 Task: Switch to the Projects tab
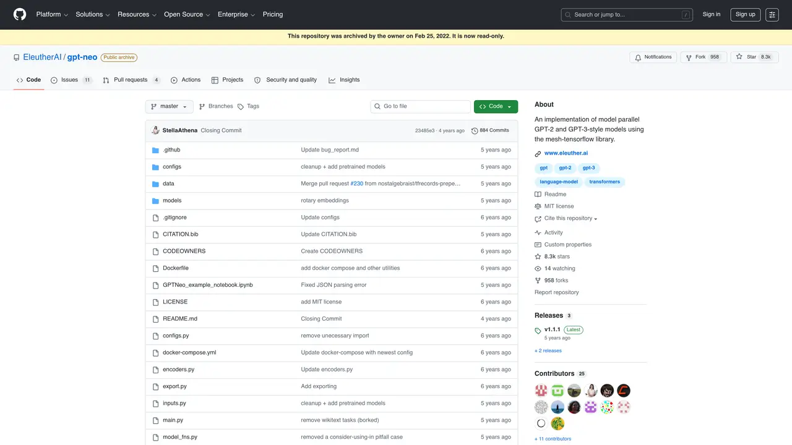pyautogui.click(x=227, y=80)
